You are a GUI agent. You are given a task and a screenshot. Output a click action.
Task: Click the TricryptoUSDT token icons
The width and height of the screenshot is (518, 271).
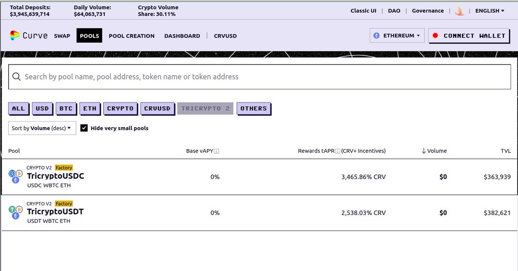click(x=15, y=212)
